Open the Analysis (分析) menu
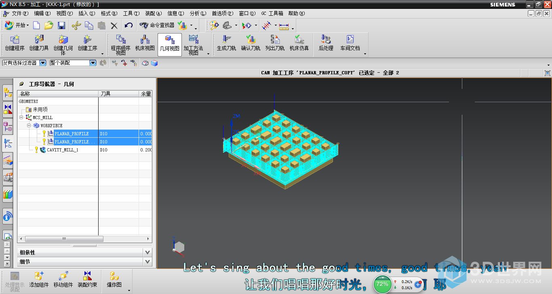This screenshot has width=552, height=294. tap(198, 13)
